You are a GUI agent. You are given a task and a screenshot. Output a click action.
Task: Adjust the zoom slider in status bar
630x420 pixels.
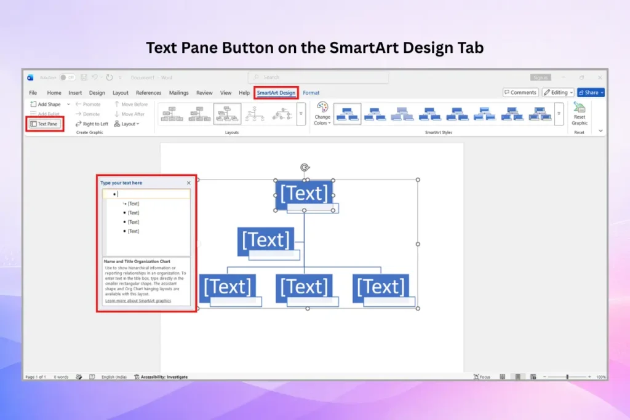pos(567,377)
